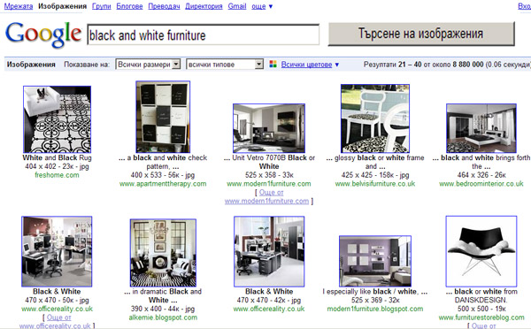Open the DANSKDESIGN black chair thumbnail
This screenshot has width=531, height=329.
pos(481,251)
